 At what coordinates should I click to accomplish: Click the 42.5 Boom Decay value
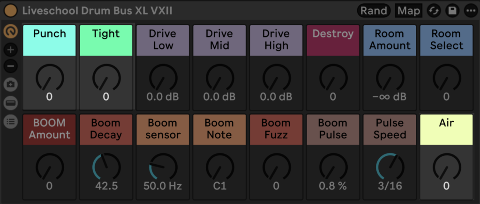click(106, 186)
